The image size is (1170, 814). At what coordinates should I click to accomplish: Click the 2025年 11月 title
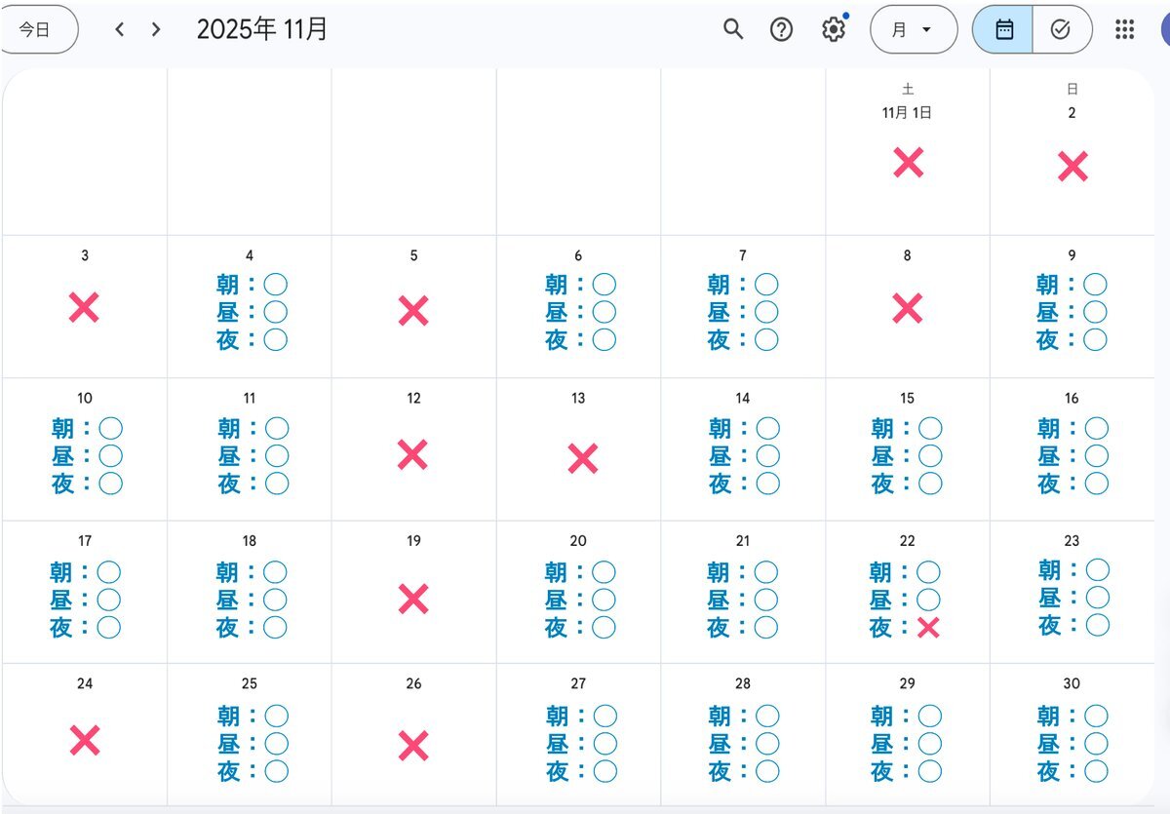[x=262, y=29]
